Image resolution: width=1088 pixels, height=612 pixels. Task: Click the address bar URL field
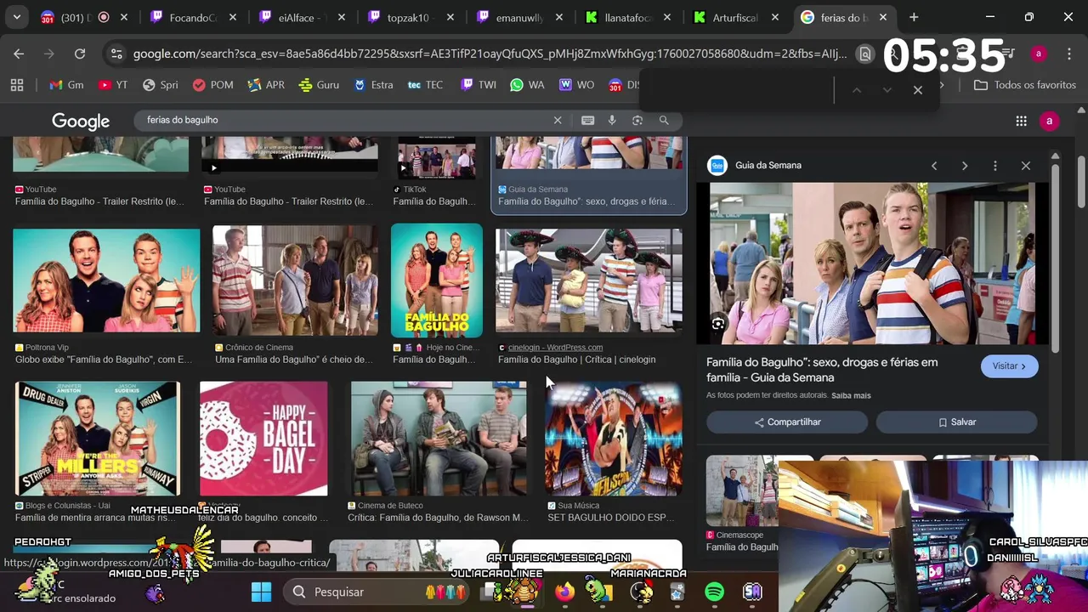click(489, 54)
